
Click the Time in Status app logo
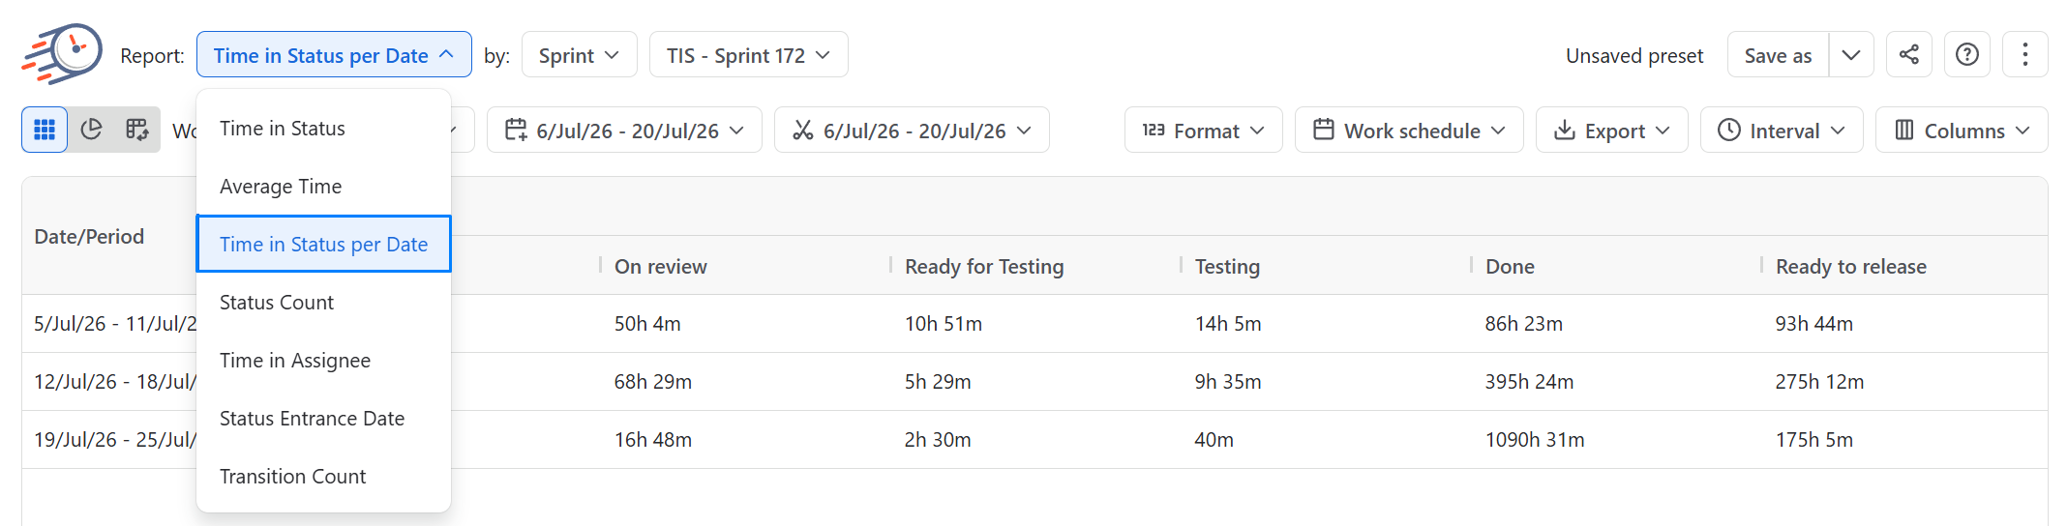[62, 54]
